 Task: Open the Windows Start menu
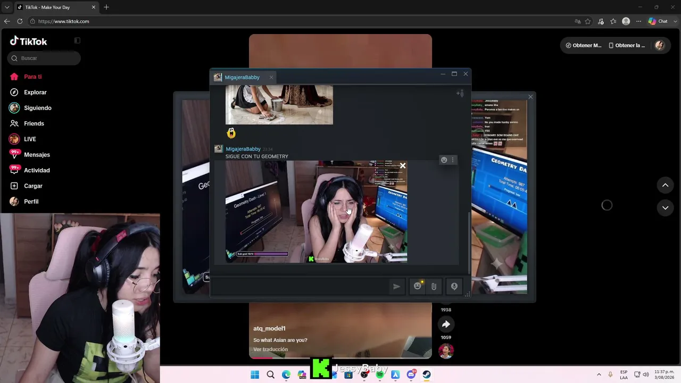(255, 374)
